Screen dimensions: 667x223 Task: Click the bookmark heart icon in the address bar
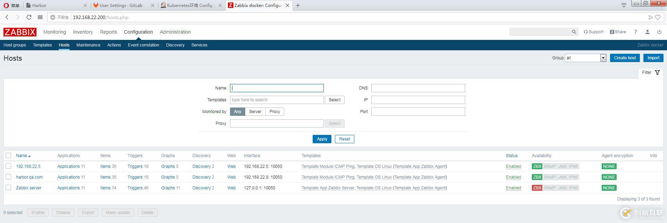tap(658, 17)
